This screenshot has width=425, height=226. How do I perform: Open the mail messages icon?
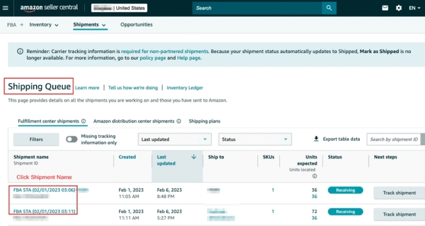[385, 8]
